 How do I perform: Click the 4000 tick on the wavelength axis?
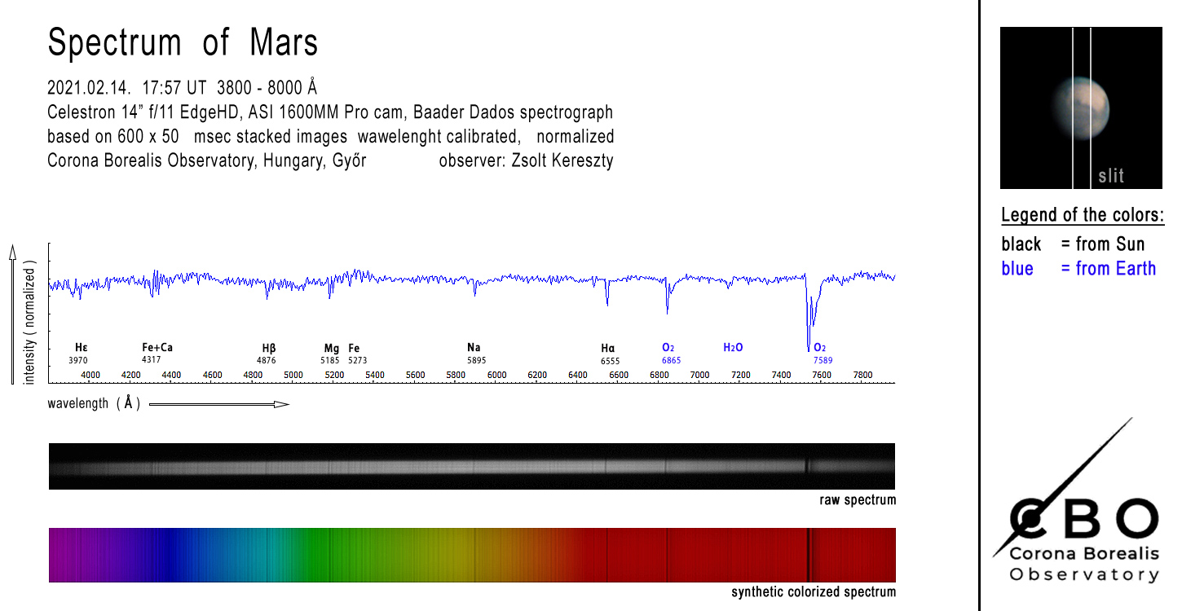(90, 376)
